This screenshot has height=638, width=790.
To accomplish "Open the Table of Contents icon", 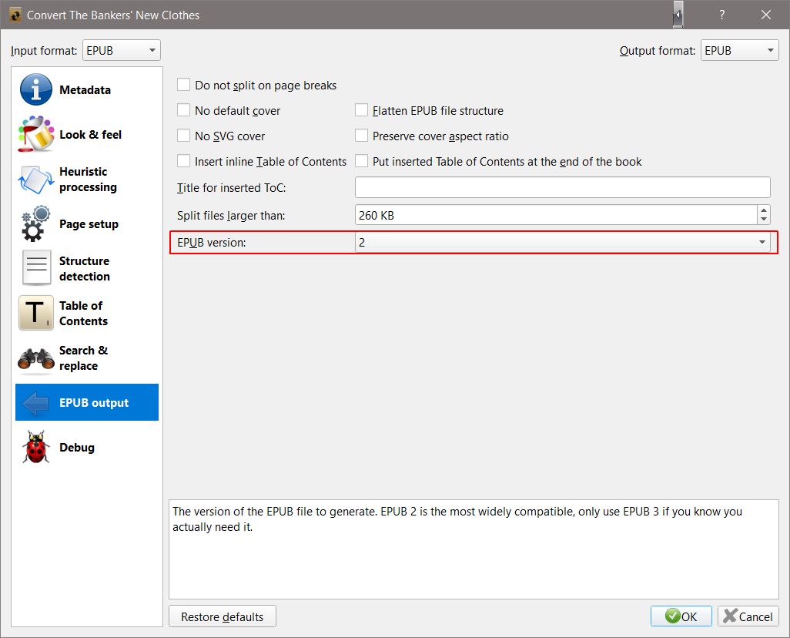I will pyautogui.click(x=35, y=314).
